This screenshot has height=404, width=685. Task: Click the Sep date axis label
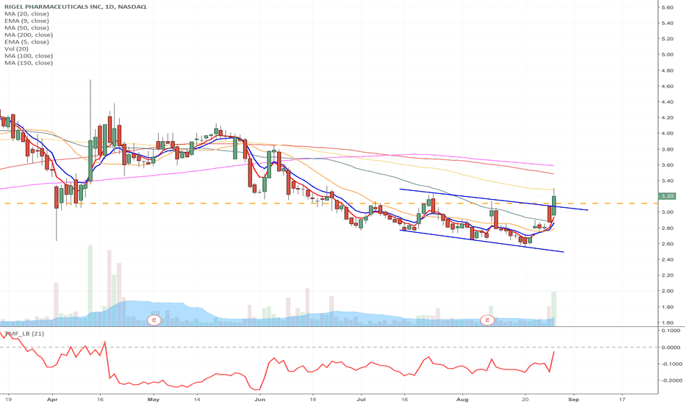573,399
